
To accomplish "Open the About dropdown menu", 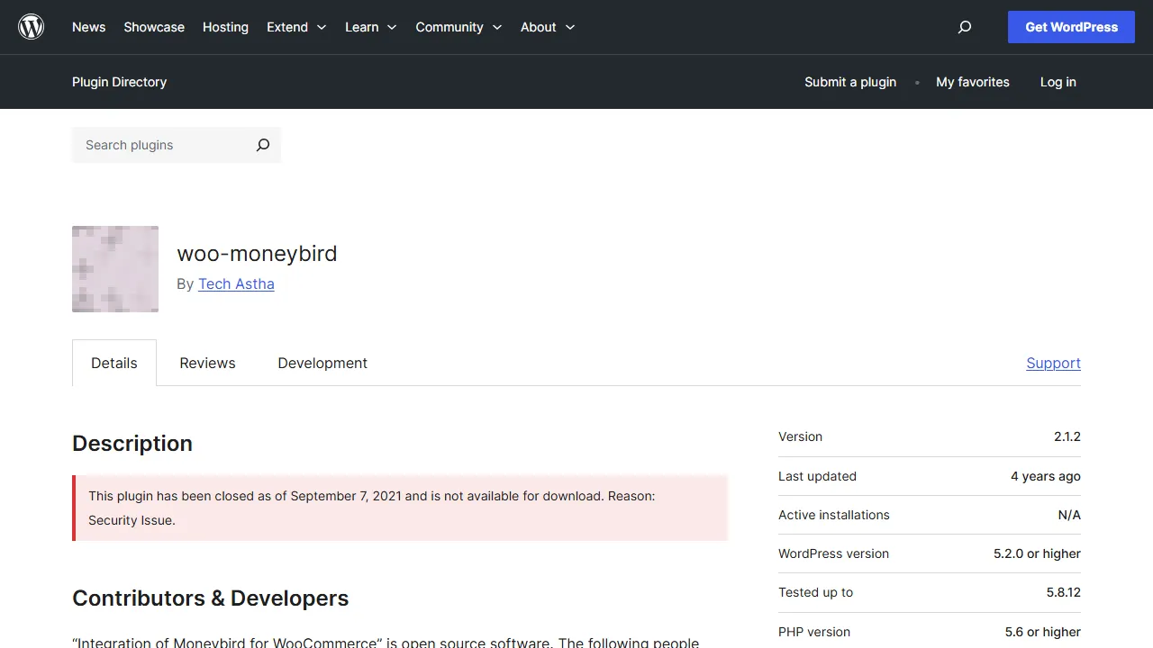I will [547, 27].
